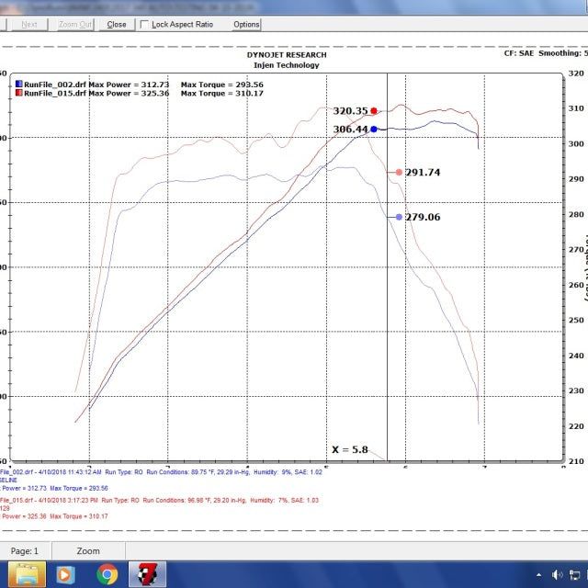Viewport: 588px width, 588px height.
Task: Click the Next page button
Action: [29, 25]
